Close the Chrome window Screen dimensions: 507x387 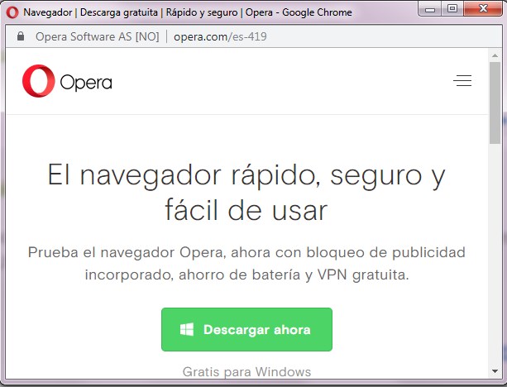(x=483, y=9)
